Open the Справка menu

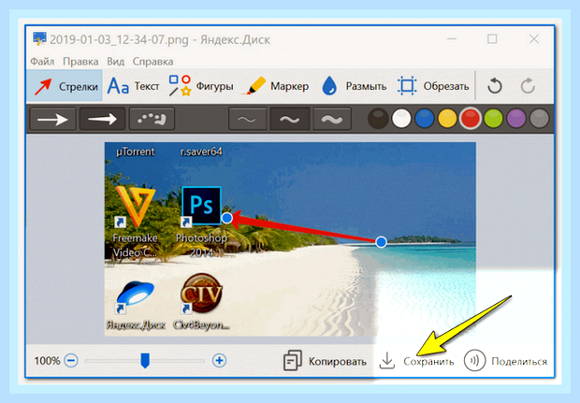click(152, 62)
